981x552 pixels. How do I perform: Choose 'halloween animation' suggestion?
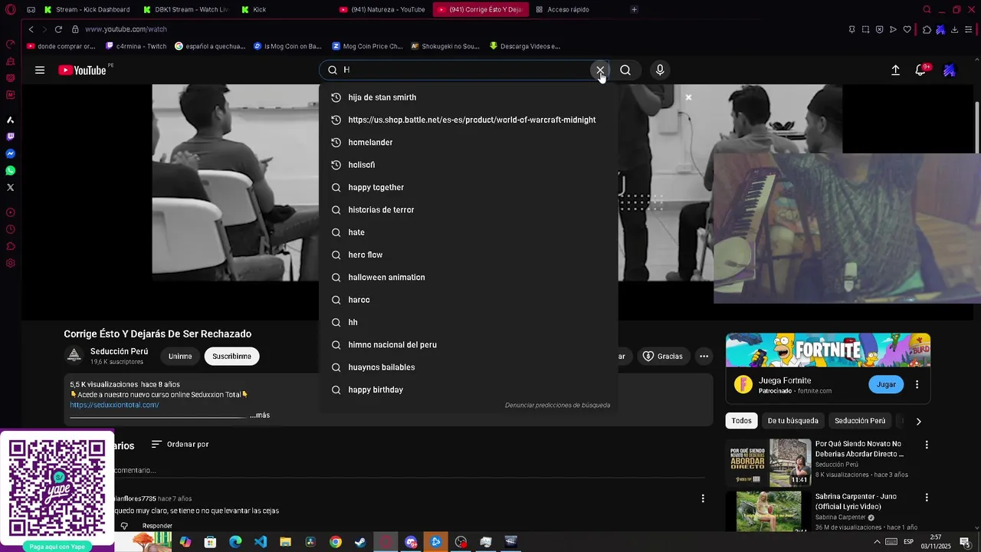click(468, 278)
